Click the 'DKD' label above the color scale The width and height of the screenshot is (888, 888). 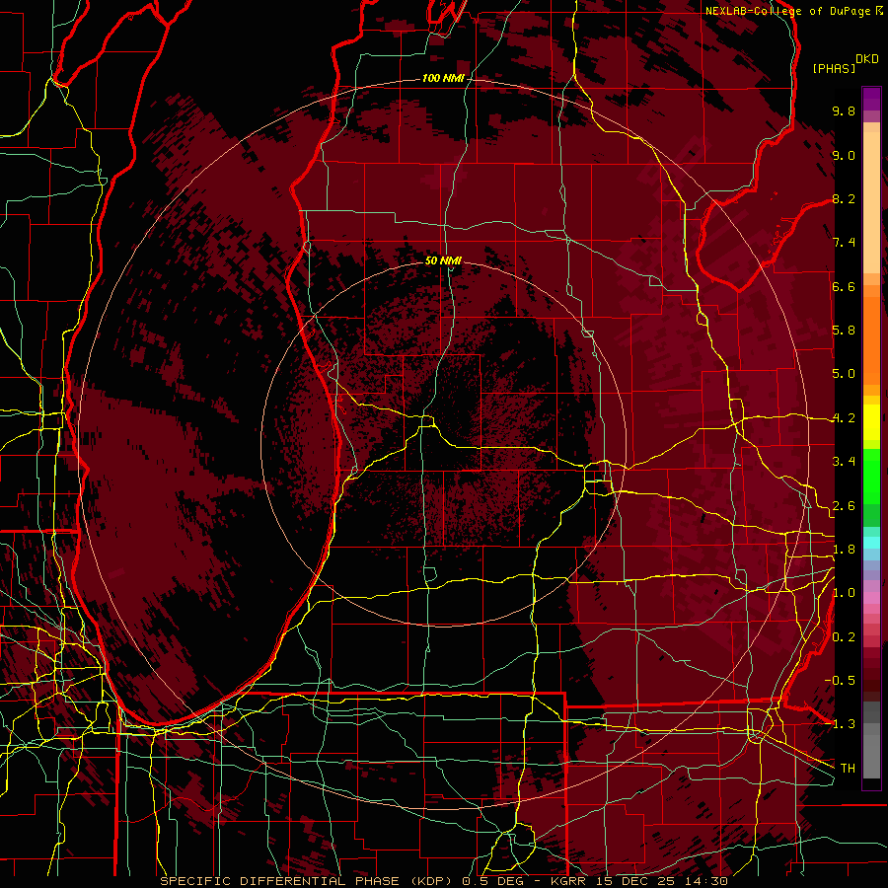click(867, 59)
